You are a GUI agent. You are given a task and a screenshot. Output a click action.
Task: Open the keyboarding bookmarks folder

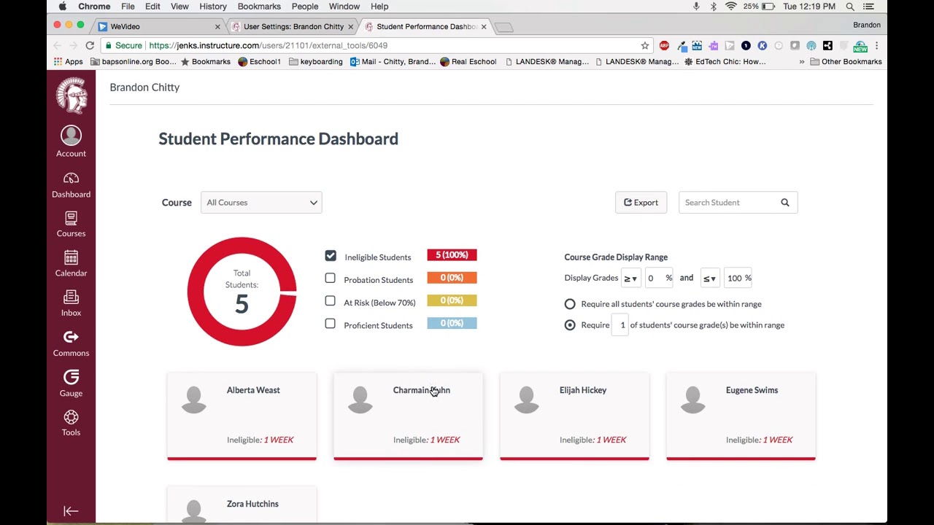316,62
